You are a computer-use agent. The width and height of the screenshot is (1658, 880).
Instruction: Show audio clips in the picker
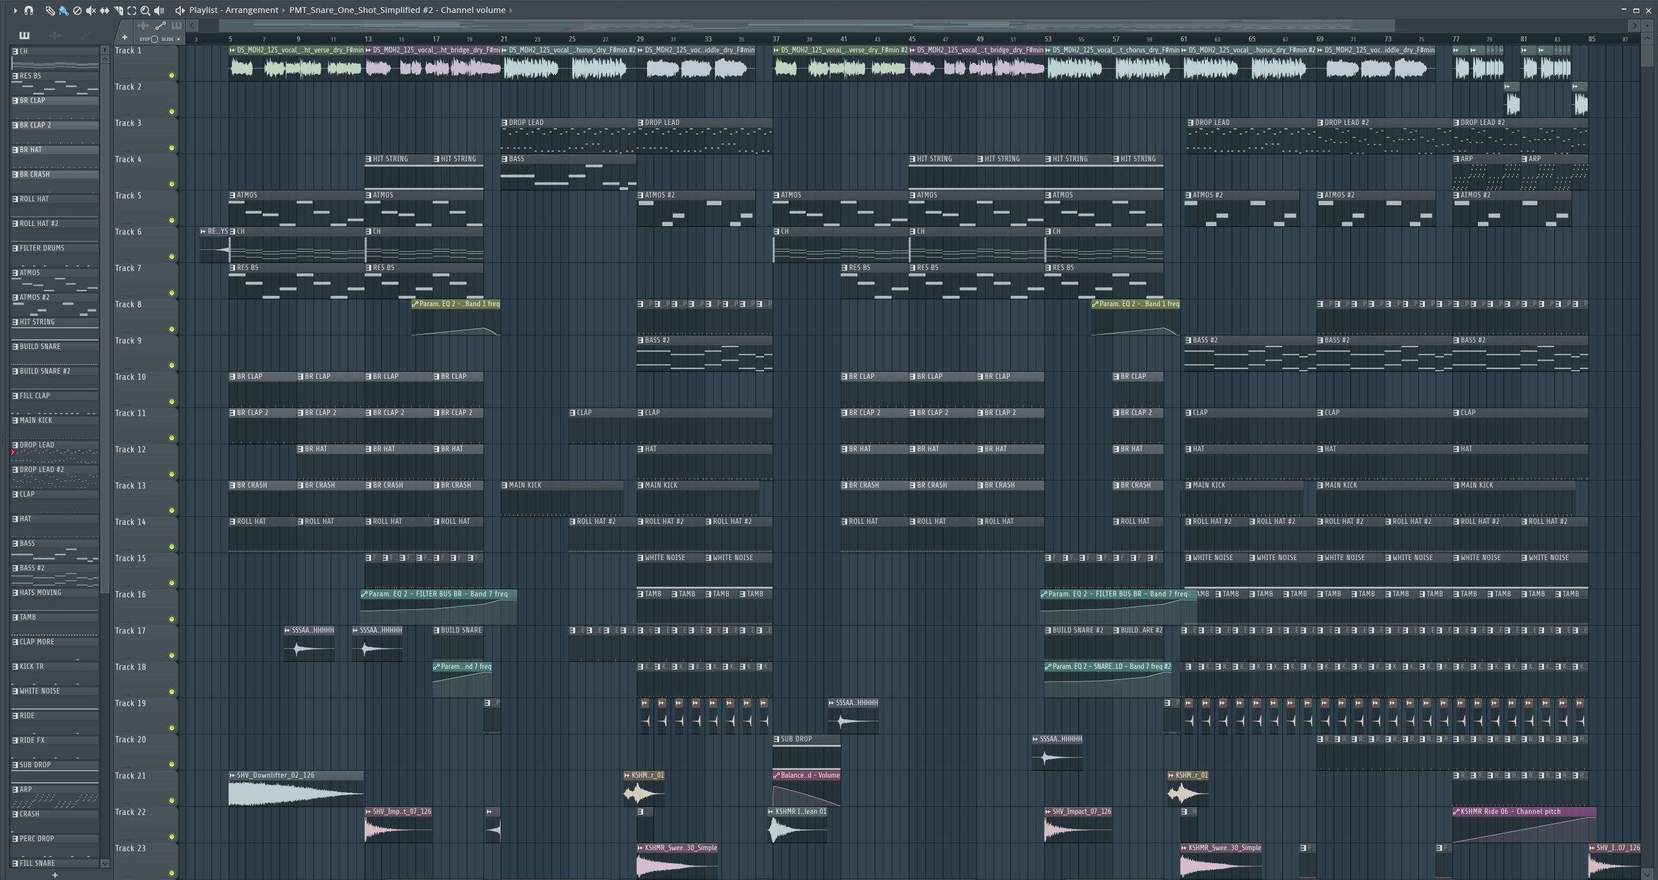pyautogui.click(x=55, y=35)
